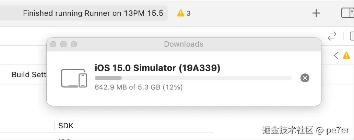This screenshot has height=140, width=354.
Task: Toggle the inspector sidebar panel icon
Action: click(348, 13)
